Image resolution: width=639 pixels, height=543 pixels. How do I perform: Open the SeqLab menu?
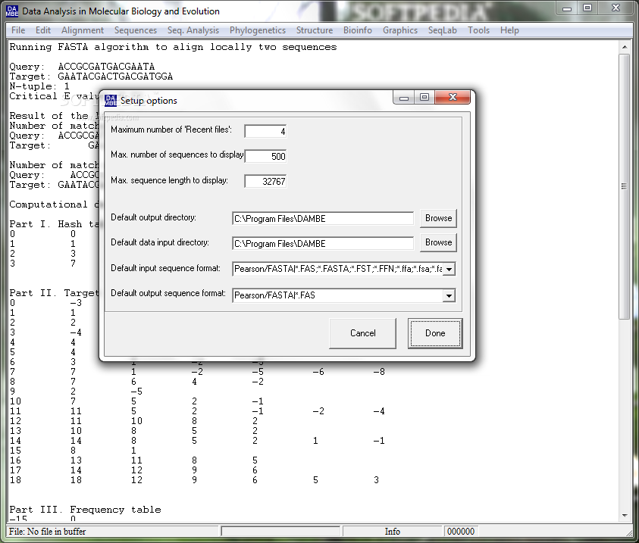[x=442, y=30]
